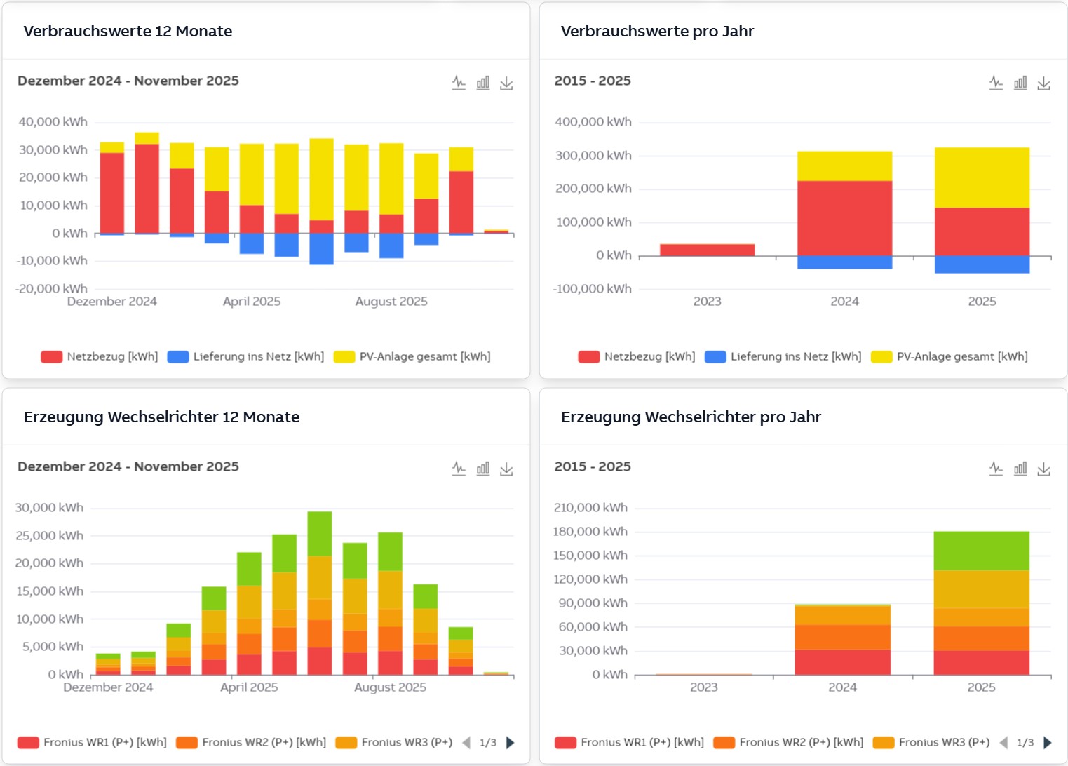Image resolution: width=1068 pixels, height=766 pixels.
Task: Download the Verbrauchswerte pro Jahr chart
Action: click(x=1043, y=83)
